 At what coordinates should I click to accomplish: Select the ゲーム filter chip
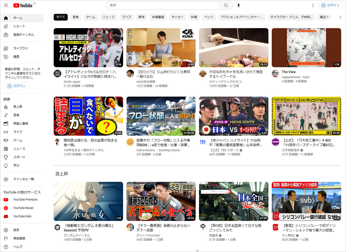[91, 17]
